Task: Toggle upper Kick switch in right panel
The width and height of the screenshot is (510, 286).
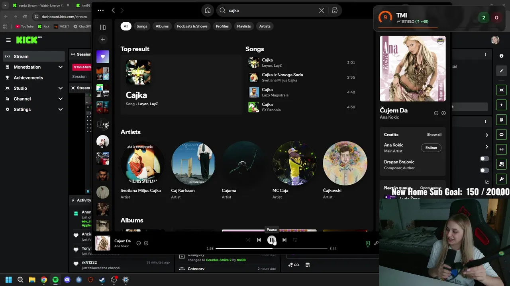Action: (x=484, y=159)
